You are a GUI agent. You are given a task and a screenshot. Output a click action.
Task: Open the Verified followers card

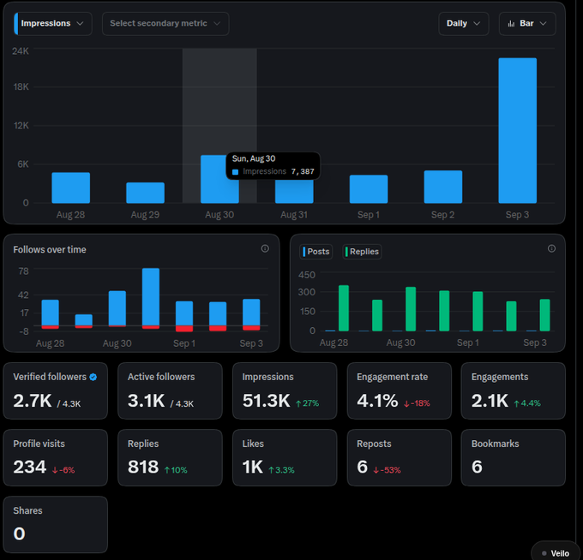tap(56, 390)
